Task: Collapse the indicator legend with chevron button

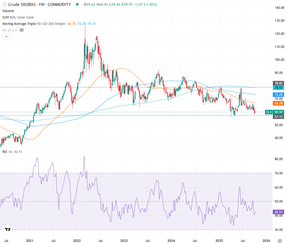Action: click(6, 37)
